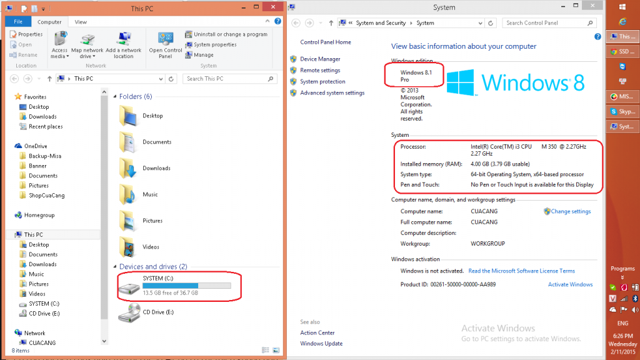Read the Microsoft Software License Terms
This screenshot has height=360, width=640.
coord(521,271)
